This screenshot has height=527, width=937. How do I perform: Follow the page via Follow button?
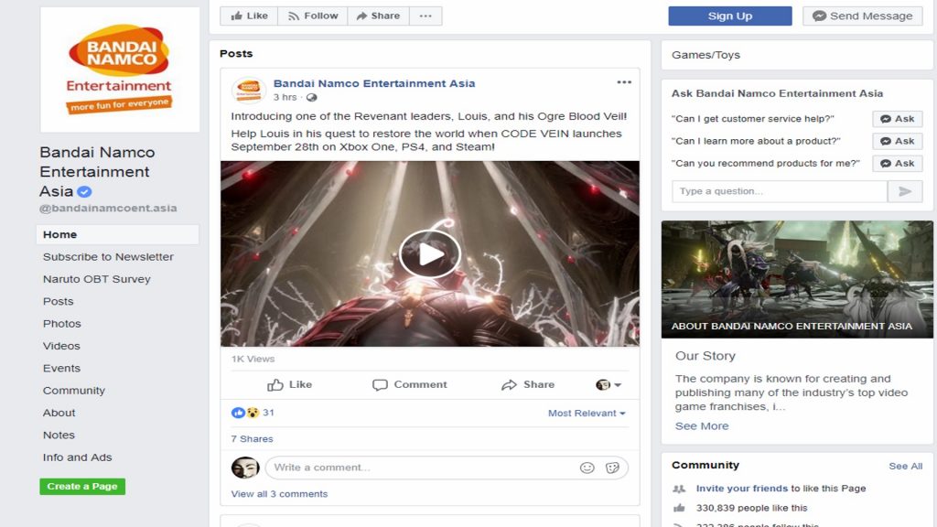(313, 16)
